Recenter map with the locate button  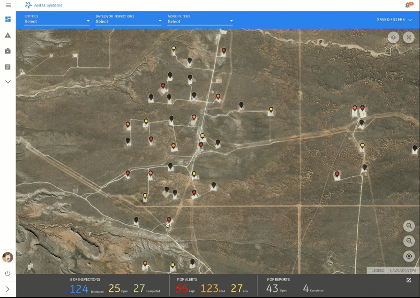(x=409, y=256)
